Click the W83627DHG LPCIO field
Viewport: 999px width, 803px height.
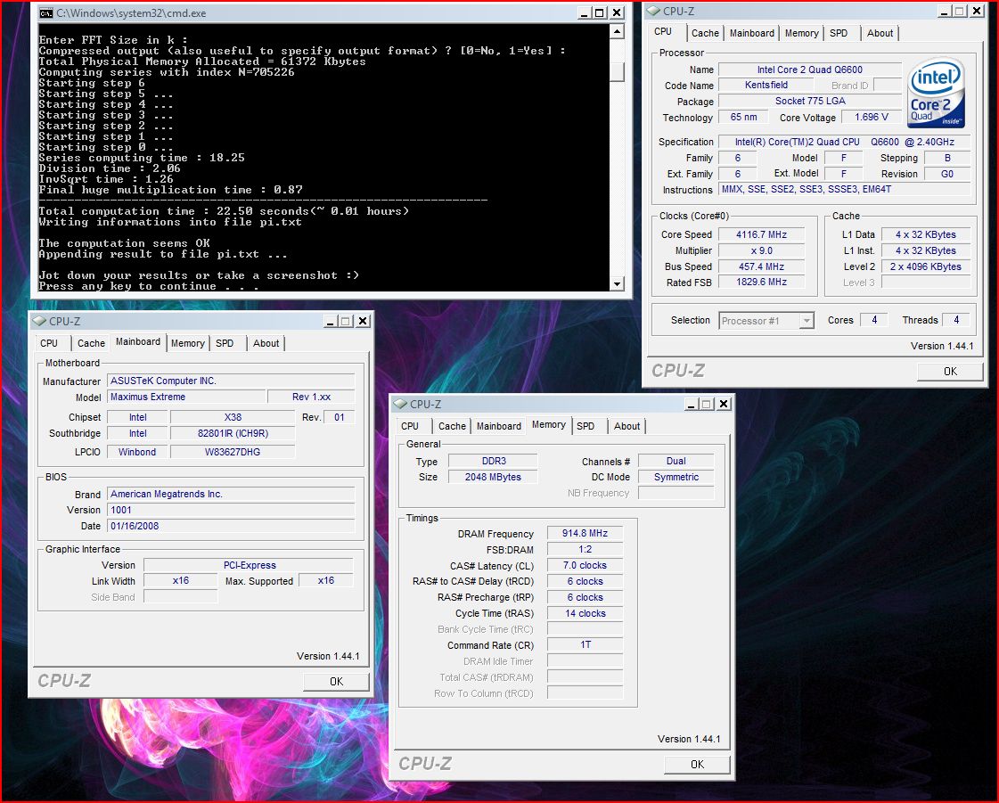tap(233, 451)
